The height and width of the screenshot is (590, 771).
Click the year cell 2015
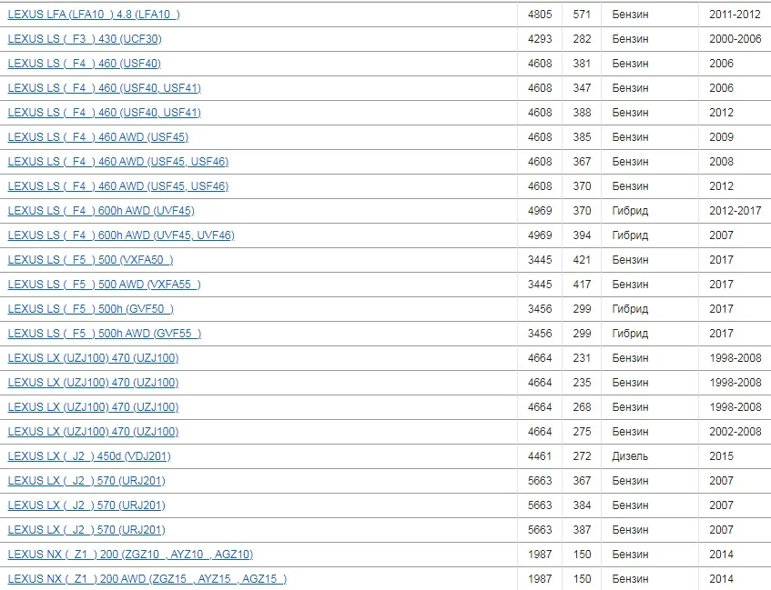(x=721, y=456)
